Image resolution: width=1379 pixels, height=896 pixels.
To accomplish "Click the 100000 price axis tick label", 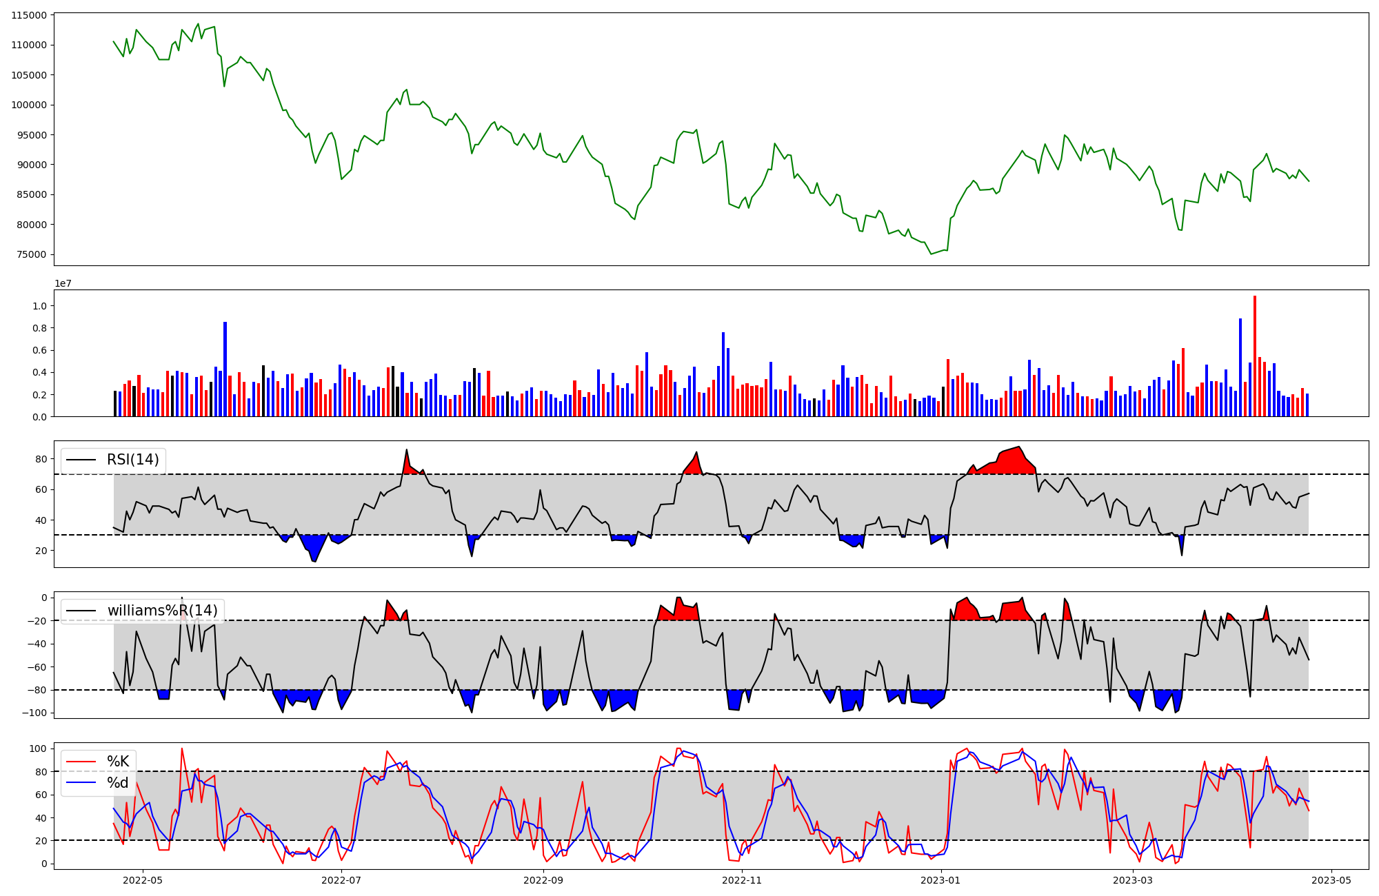I will click(29, 105).
